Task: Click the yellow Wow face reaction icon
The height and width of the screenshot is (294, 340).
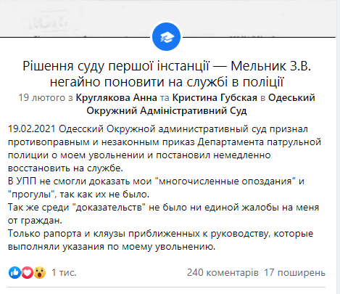Action: click(x=40, y=272)
